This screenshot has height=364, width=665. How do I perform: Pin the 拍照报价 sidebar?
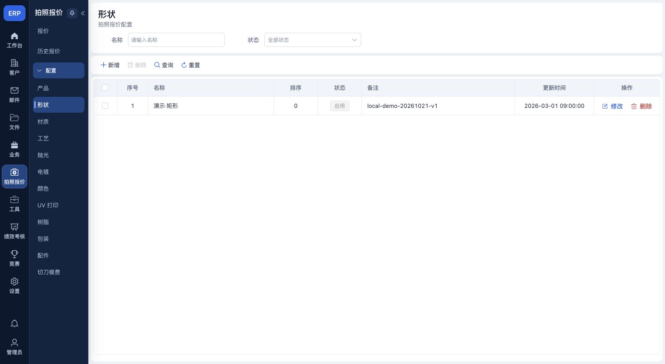tap(72, 13)
